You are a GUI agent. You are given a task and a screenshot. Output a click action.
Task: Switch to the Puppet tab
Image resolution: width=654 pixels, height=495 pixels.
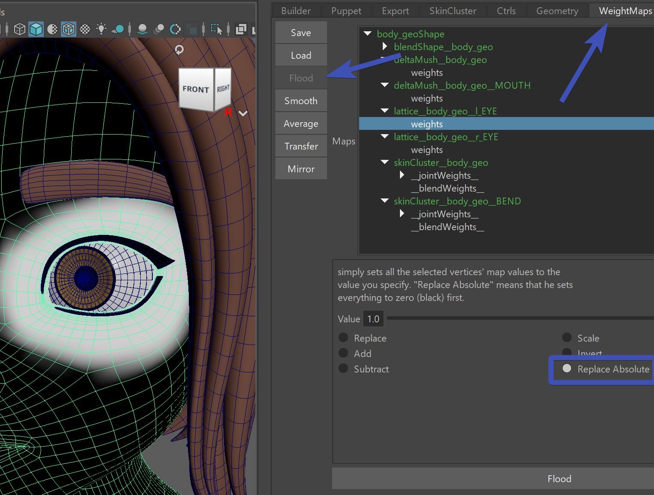(346, 11)
